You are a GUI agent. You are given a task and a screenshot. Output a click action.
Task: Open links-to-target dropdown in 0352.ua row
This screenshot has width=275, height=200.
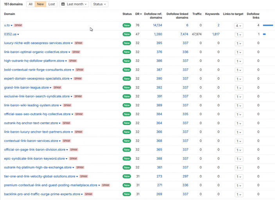click(x=239, y=34)
